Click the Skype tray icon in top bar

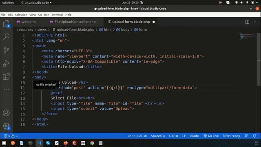pyautogui.click(x=228, y=2)
